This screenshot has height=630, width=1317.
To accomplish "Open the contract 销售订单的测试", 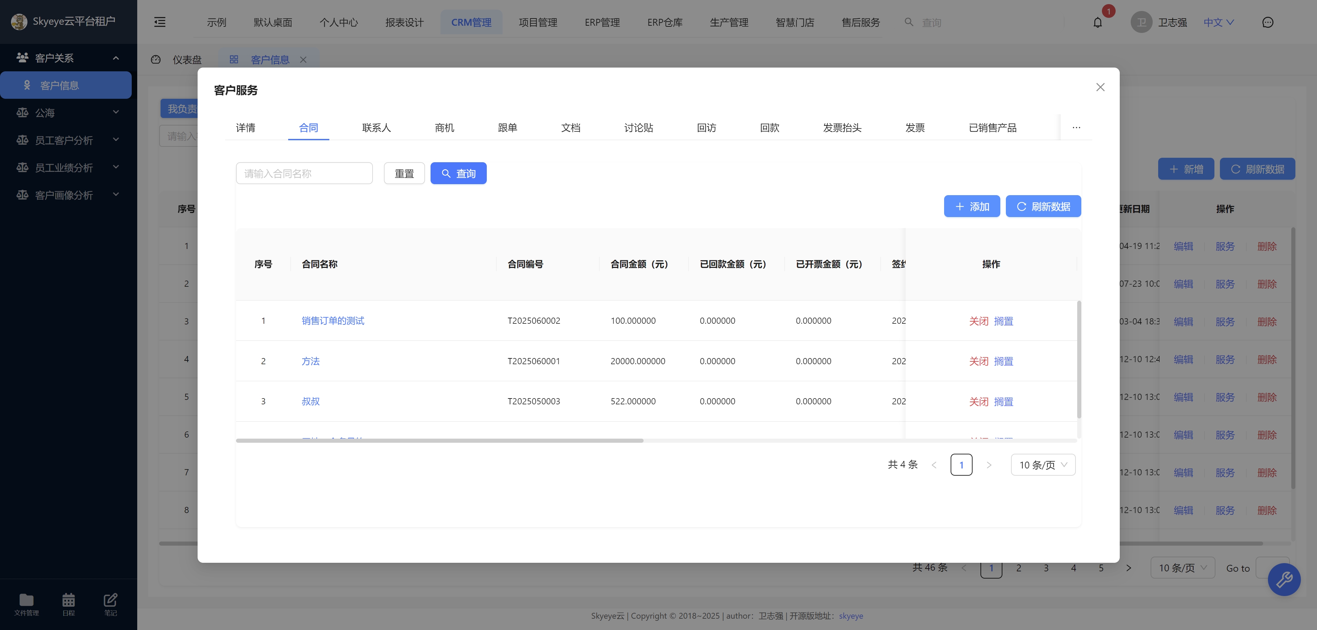I will 333,321.
